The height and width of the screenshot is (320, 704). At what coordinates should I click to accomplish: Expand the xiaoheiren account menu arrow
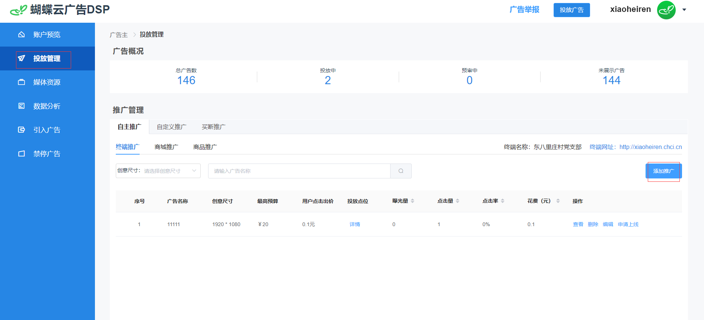tap(684, 10)
